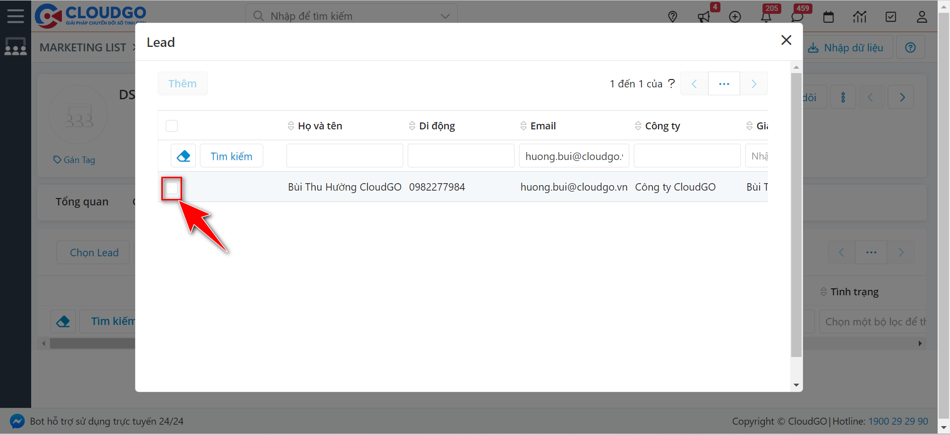Open the Messenger support bot icon
This screenshot has height=435, width=950.
tap(17, 421)
